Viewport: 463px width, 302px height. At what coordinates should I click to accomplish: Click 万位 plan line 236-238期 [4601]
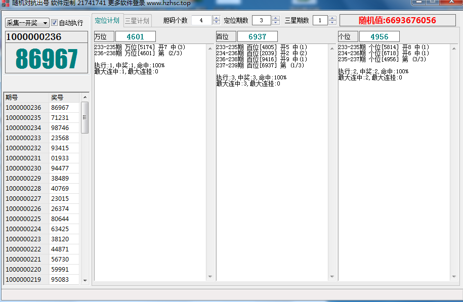[138, 53]
